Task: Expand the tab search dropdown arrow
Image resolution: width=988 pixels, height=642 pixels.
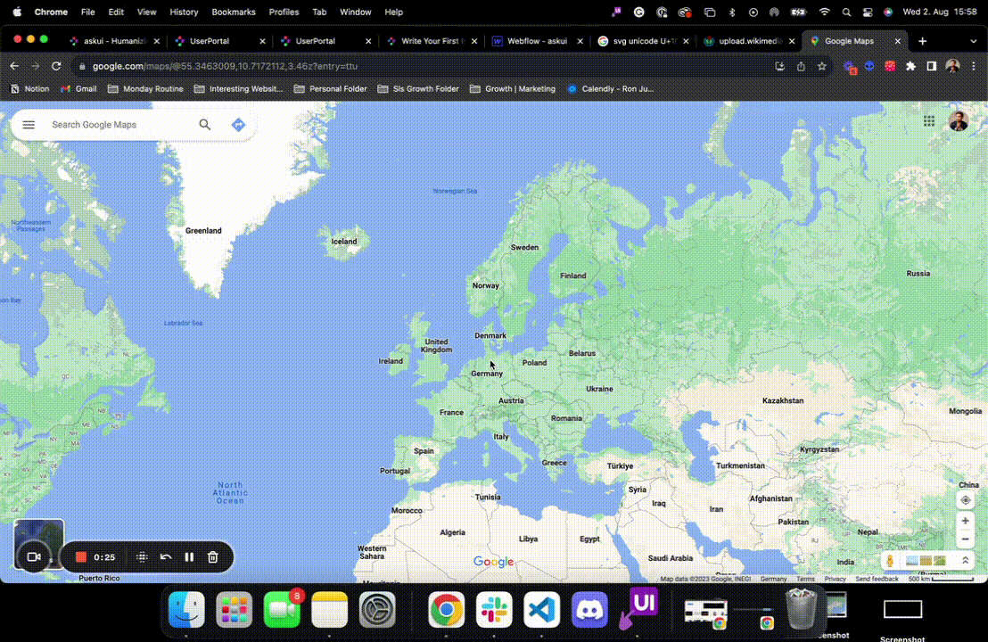Action: (x=974, y=41)
